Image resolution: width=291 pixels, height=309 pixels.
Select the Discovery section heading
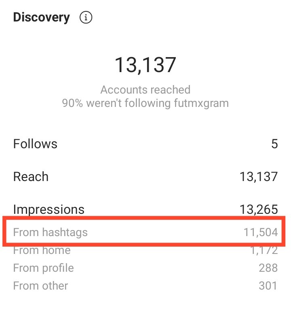point(42,18)
